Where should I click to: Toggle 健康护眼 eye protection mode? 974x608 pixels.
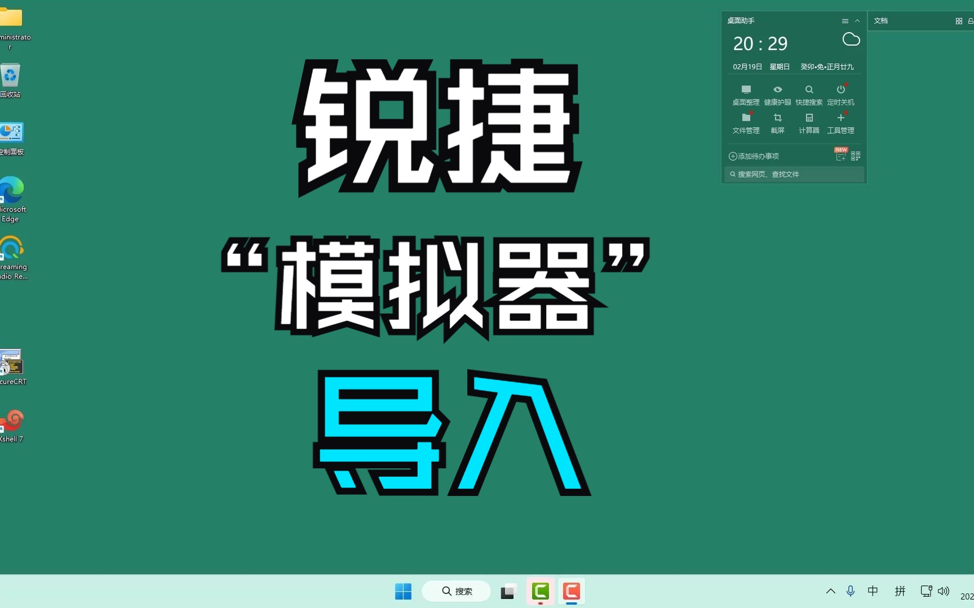pos(777,95)
